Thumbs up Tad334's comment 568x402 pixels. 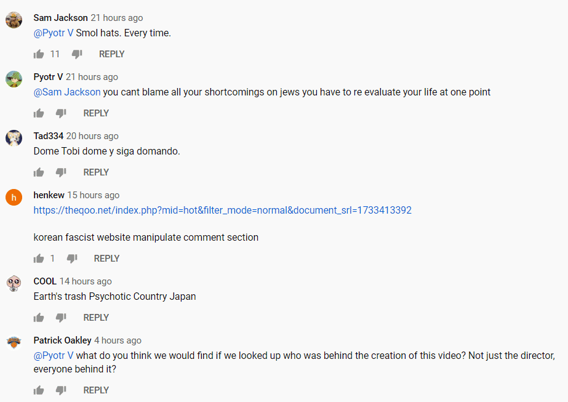point(39,172)
